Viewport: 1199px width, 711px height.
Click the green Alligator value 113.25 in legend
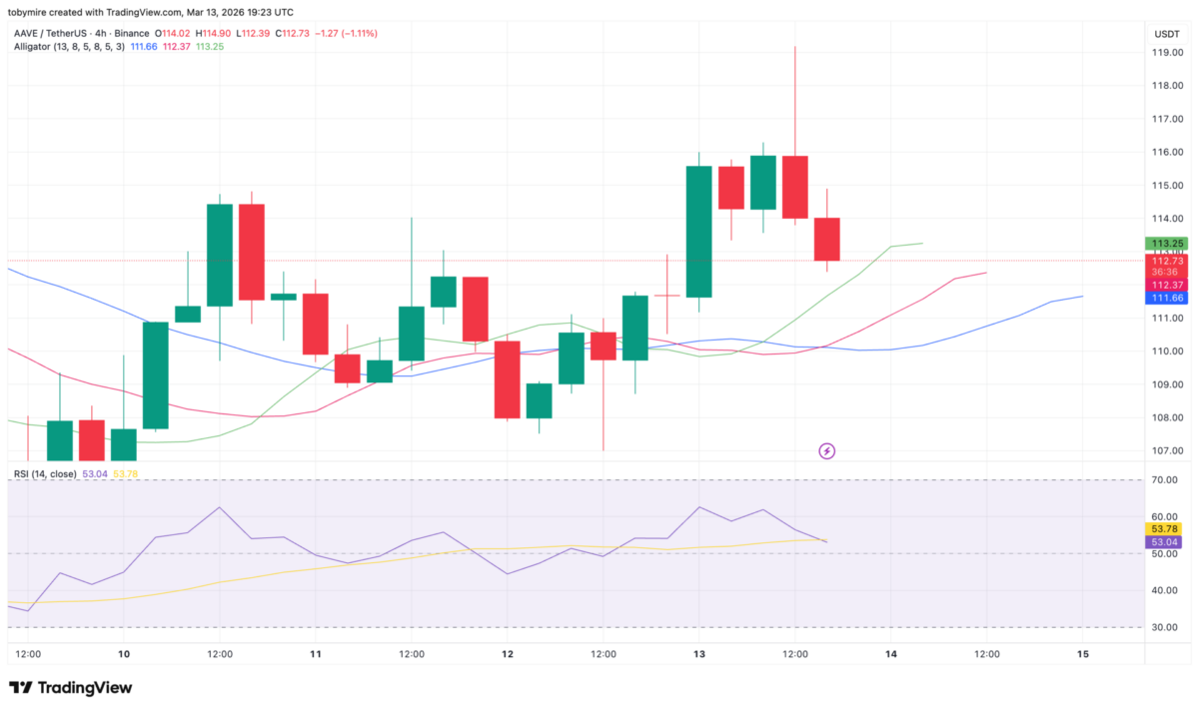(x=210, y=47)
